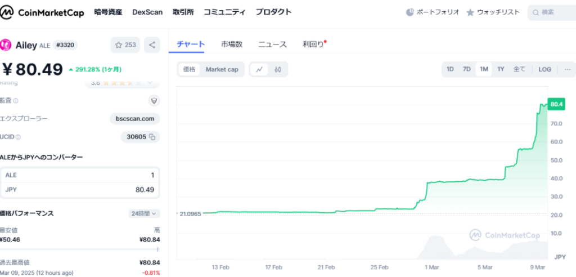576x277 pixels.
Task: Click the ポートフォリオ link text
Action: coord(438,12)
